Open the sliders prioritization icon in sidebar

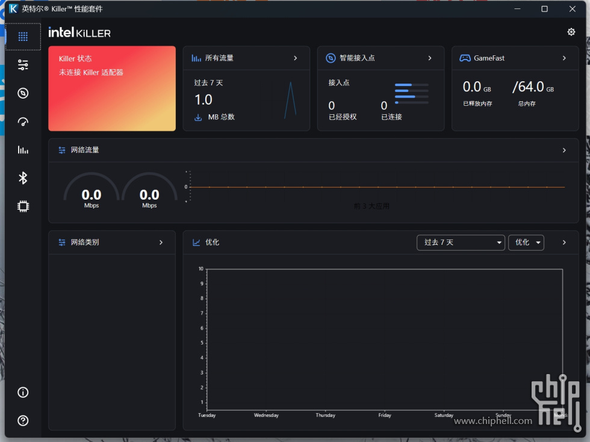coord(23,65)
